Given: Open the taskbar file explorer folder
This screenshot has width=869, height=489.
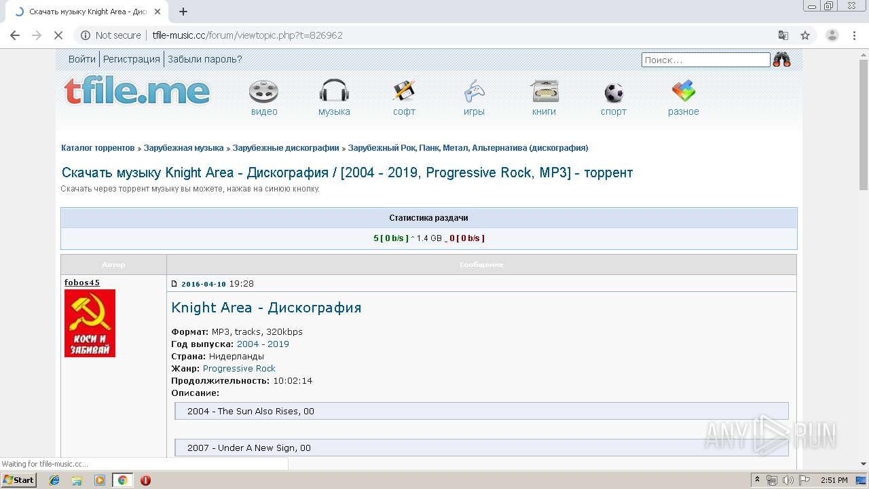Looking at the screenshot, I should [77, 480].
